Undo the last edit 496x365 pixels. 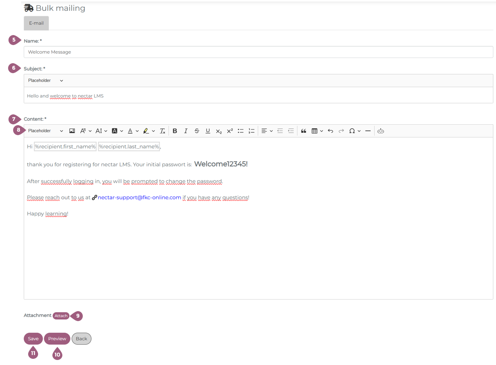click(330, 131)
